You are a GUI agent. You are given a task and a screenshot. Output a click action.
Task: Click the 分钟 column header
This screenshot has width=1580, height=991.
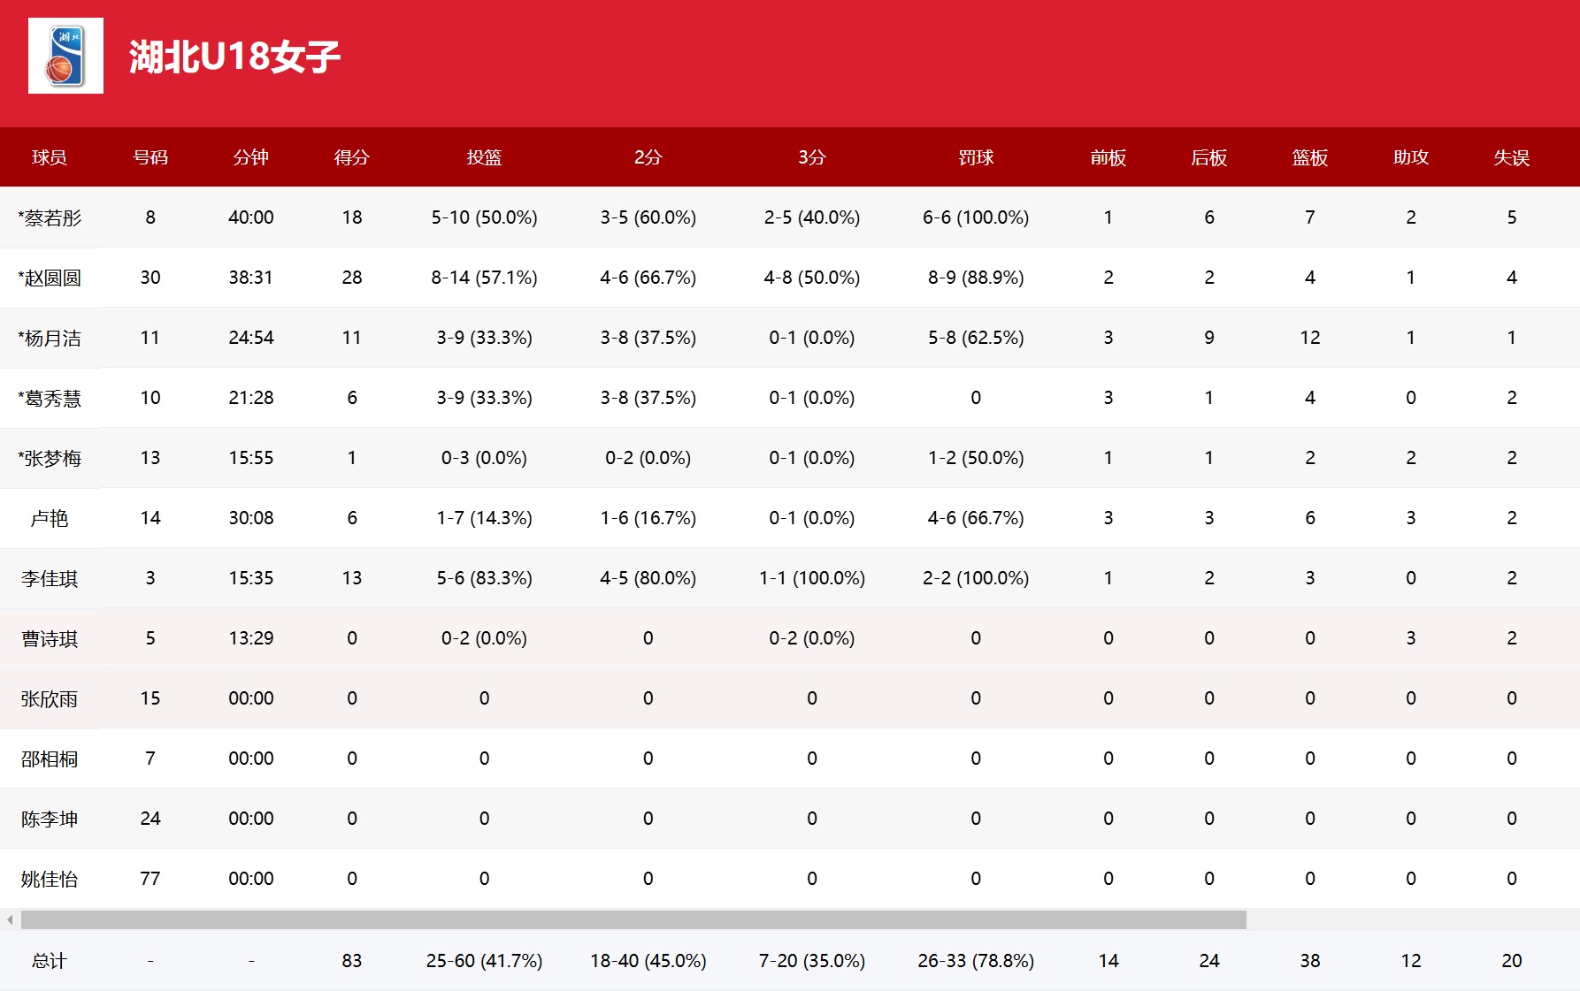pos(250,157)
